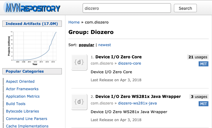
Task: Open Actor Frameworks category
Action: pyautogui.click(x=22, y=89)
